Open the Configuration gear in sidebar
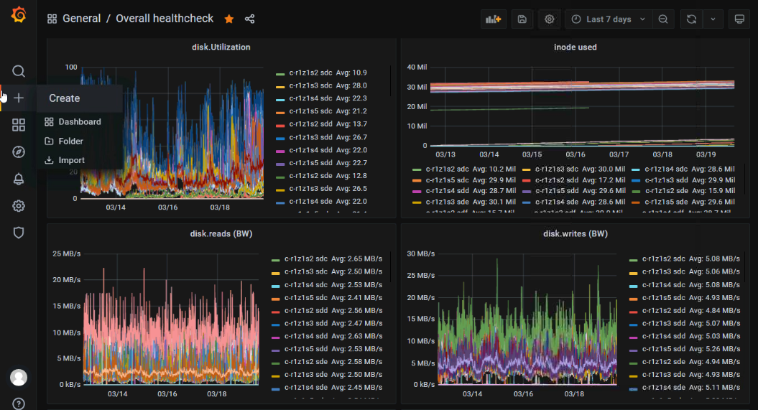 [x=19, y=206]
